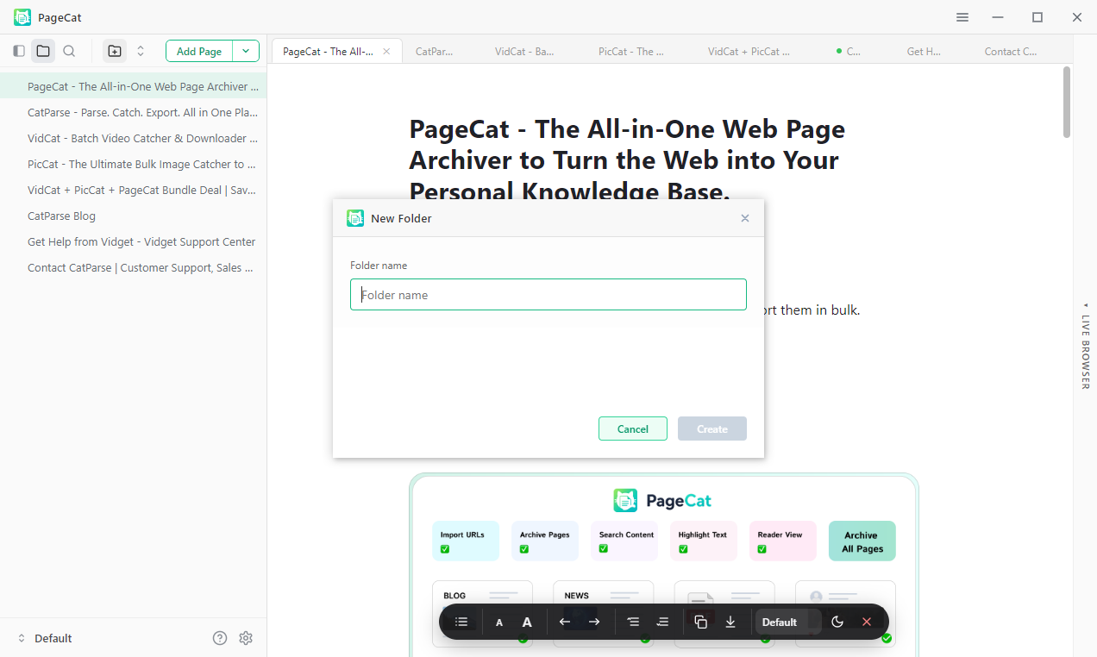Click the copy icon in reader toolbar
This screenshot has height=657, width=1097.
pyautogui.click(x=701, y=622)
